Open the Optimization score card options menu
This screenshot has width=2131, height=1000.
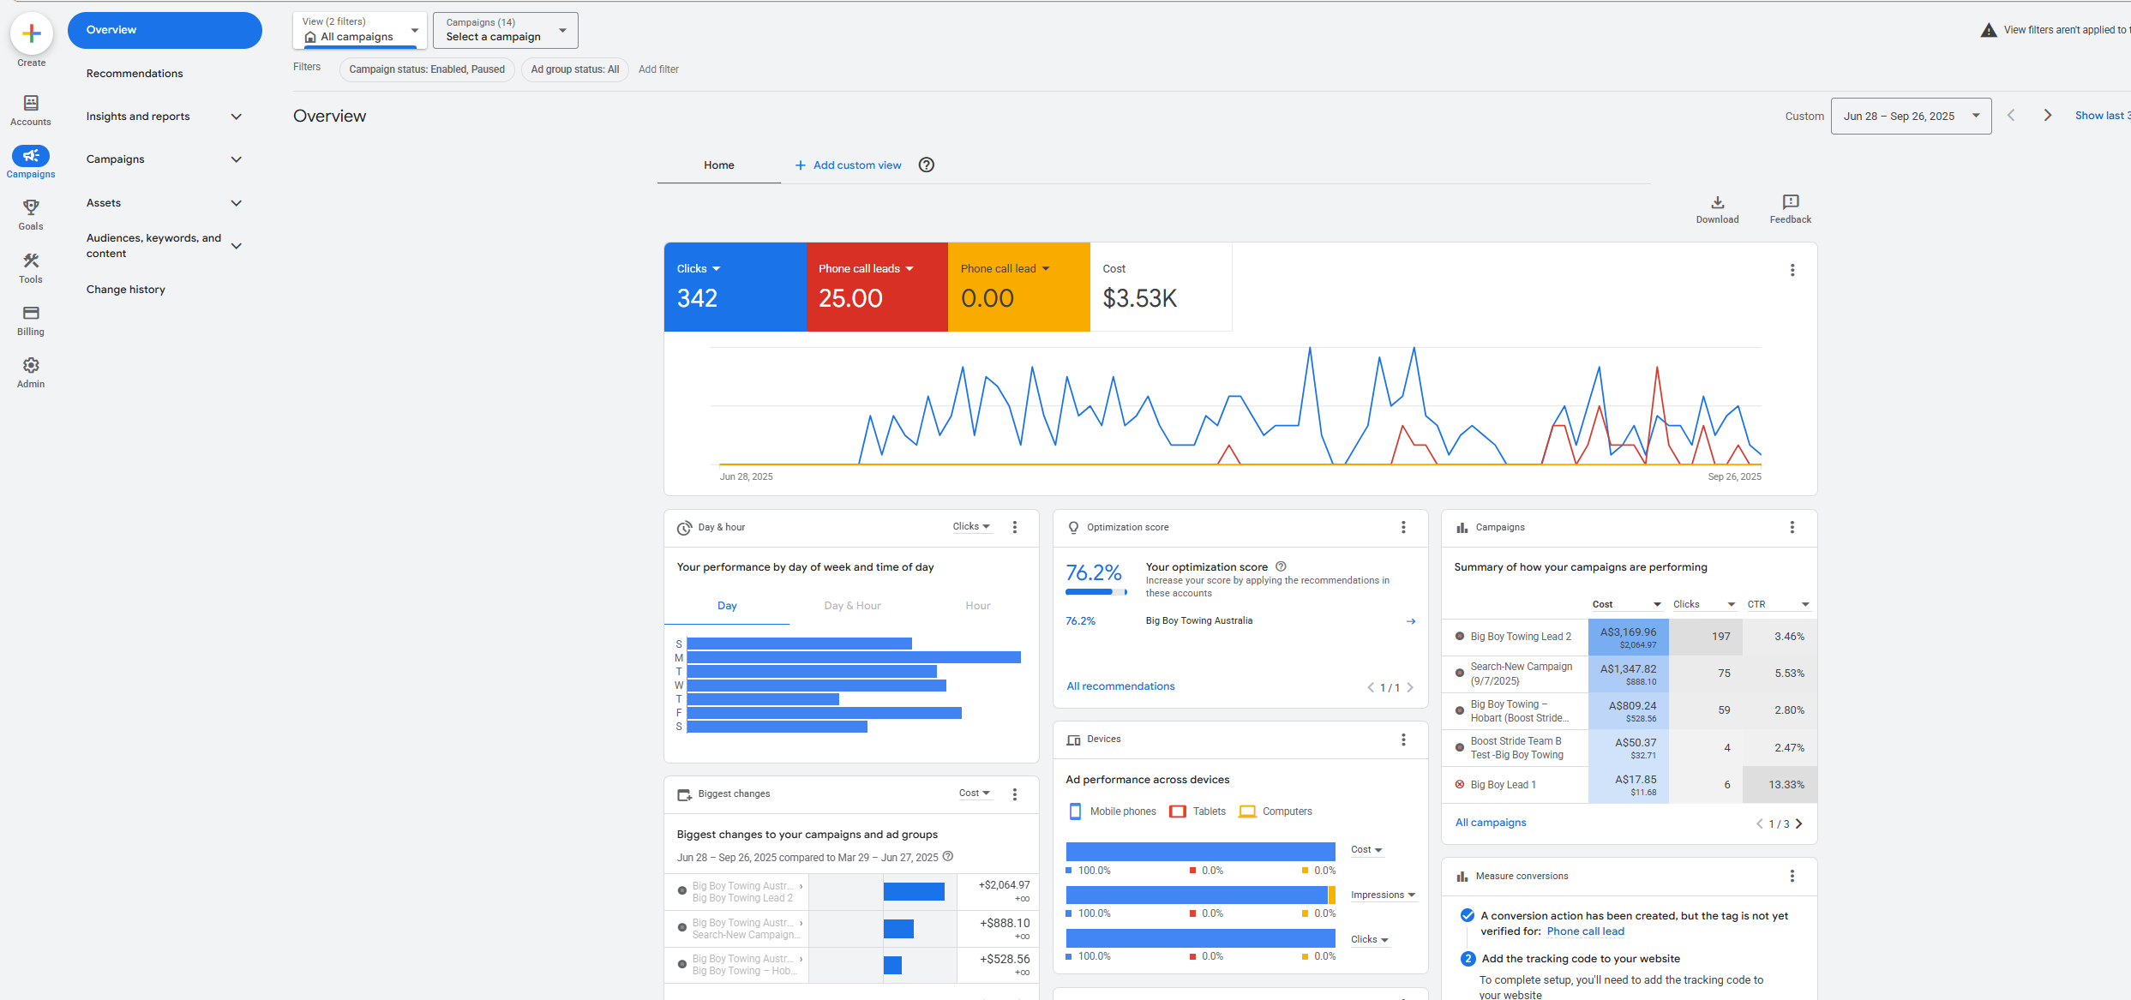1403,527
